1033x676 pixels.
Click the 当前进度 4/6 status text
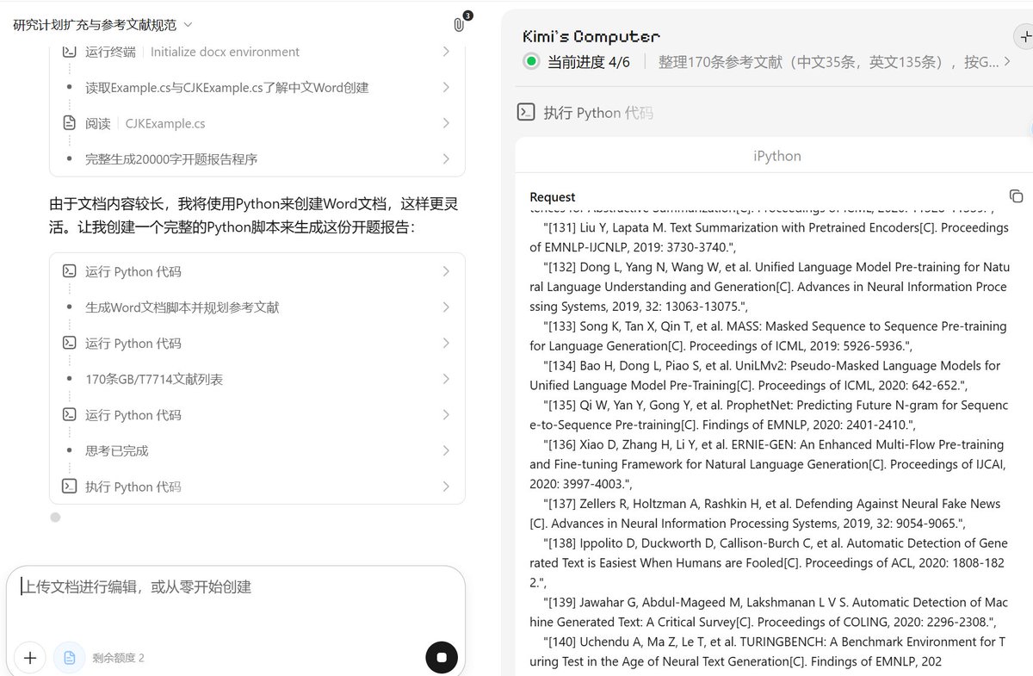(x=589, y=62)
